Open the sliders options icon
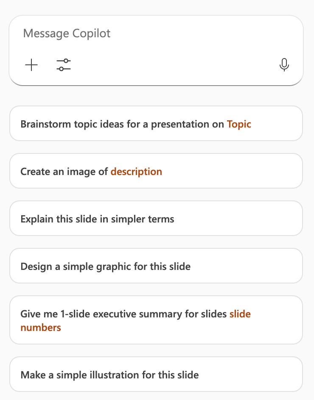Viewport: 314px width, 400px height. point(64,65)
